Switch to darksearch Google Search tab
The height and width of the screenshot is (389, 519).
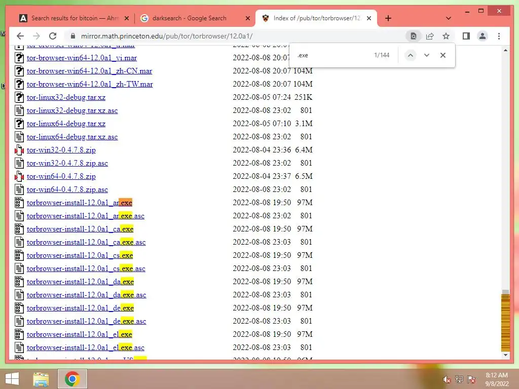pos(195,18)
